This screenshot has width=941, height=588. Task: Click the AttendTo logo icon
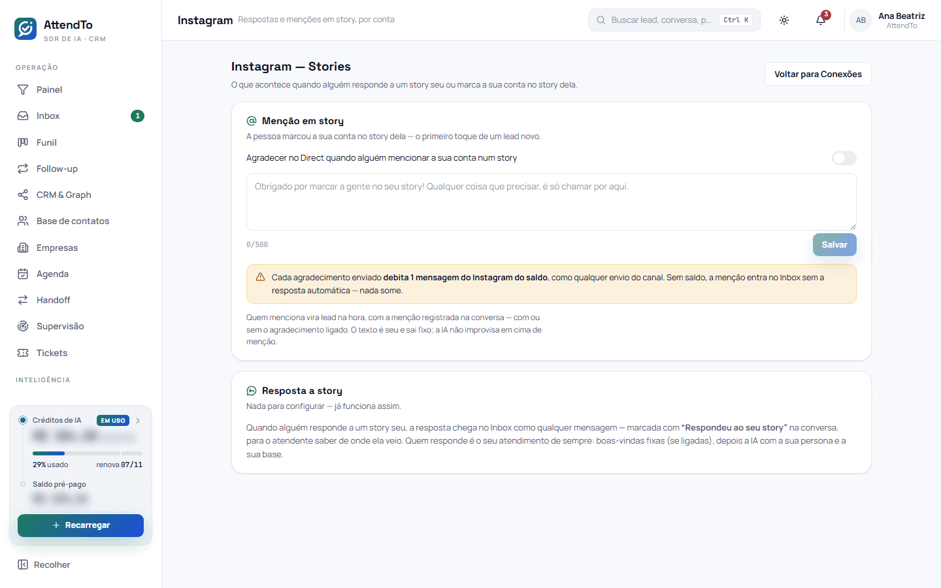coord(25,29)
